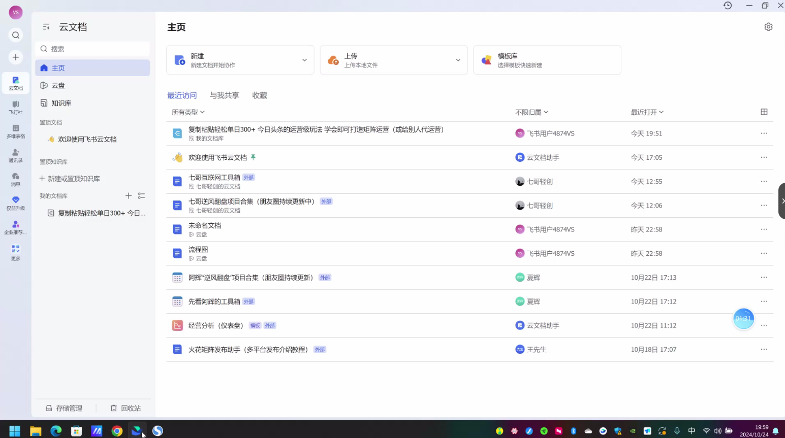Open document 先看阿辉的工具箱
The image size is (785, 438).
point(214,301)
